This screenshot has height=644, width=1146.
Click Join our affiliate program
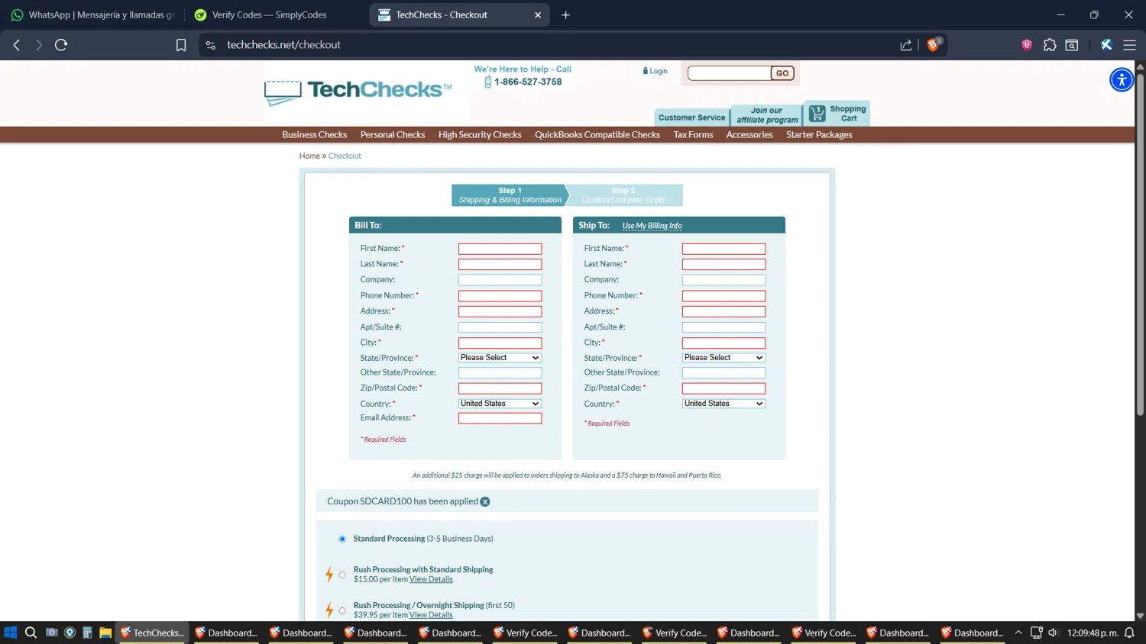pyautogui.click(x=767, y=115)
